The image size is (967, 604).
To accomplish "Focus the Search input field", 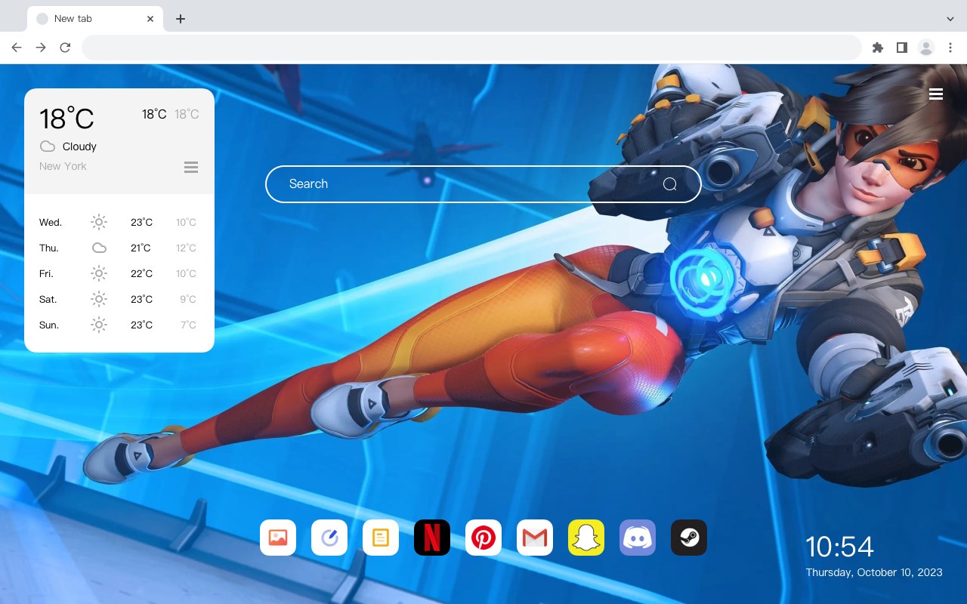I will pos(483,184).
